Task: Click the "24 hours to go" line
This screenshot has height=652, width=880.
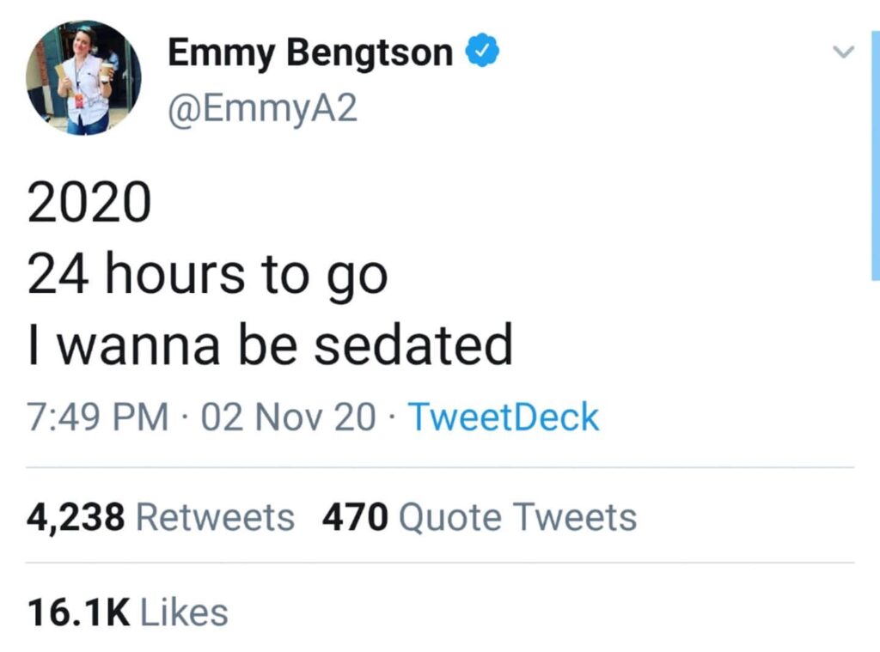Action: (x=207, y=277)
